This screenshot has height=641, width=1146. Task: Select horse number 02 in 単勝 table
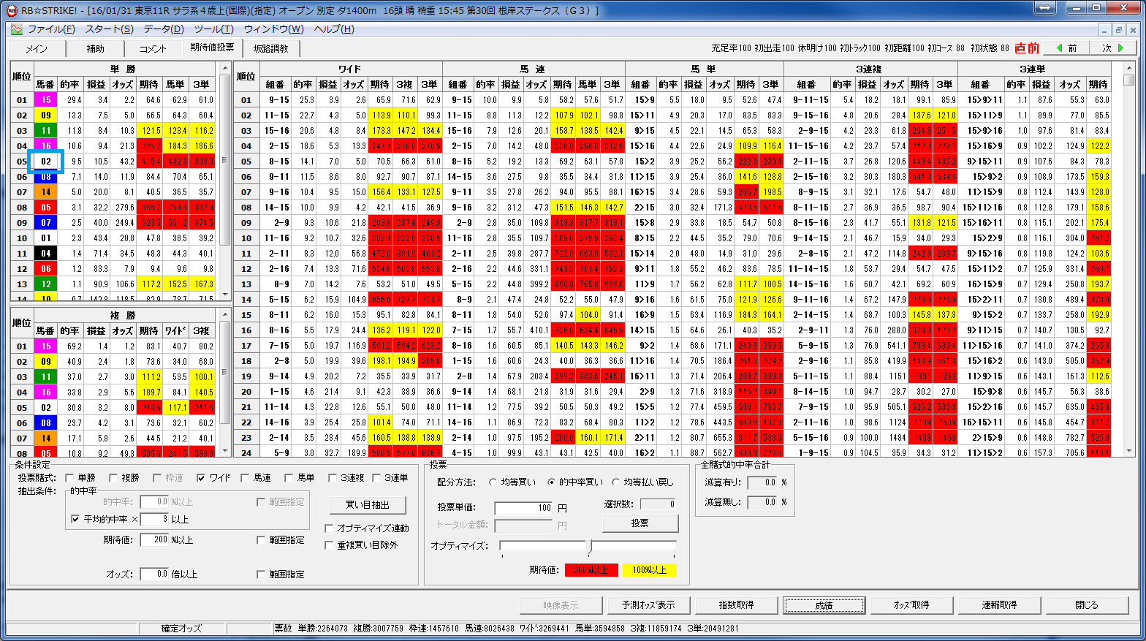point(46,162)
